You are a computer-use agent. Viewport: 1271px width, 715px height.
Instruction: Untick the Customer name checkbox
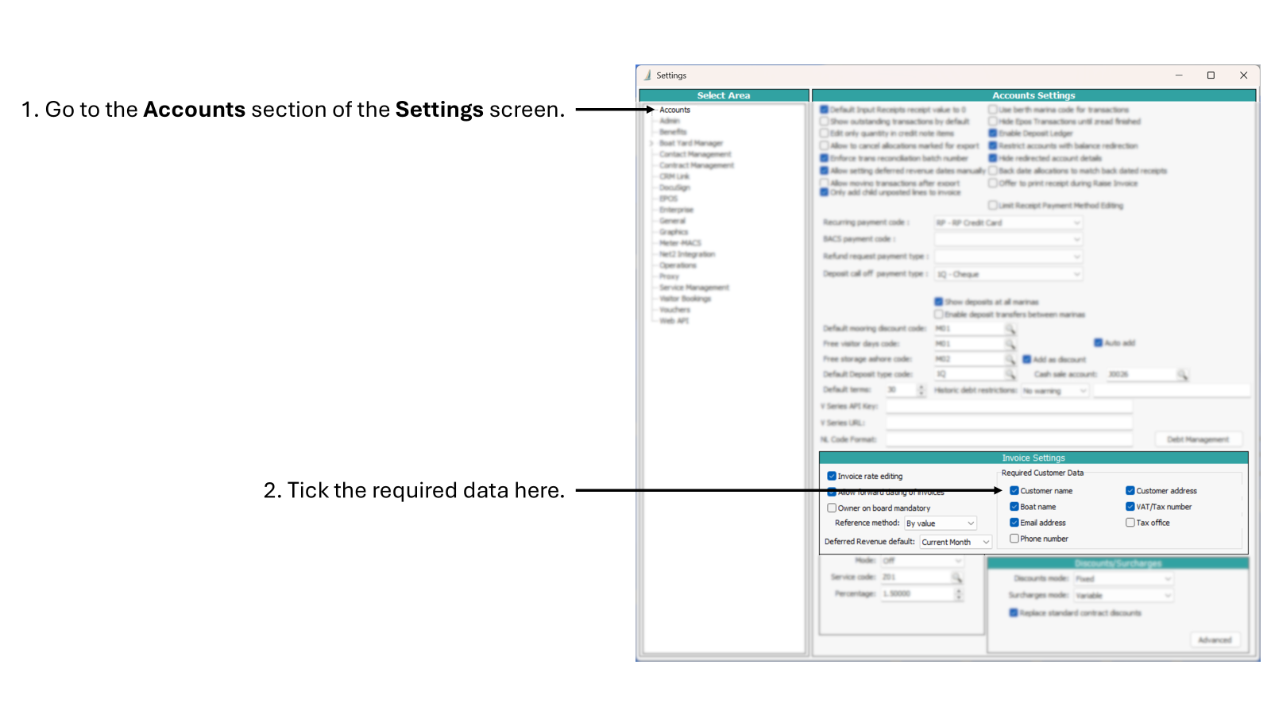(1014, 491)
